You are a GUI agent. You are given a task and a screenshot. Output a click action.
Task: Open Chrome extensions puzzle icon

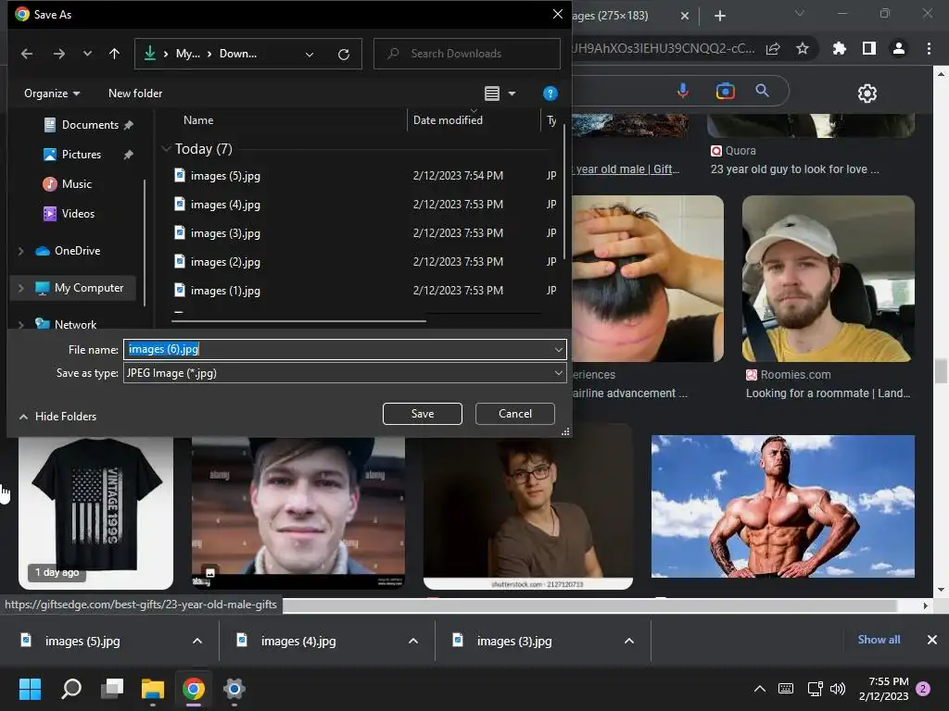click(839, 49)
